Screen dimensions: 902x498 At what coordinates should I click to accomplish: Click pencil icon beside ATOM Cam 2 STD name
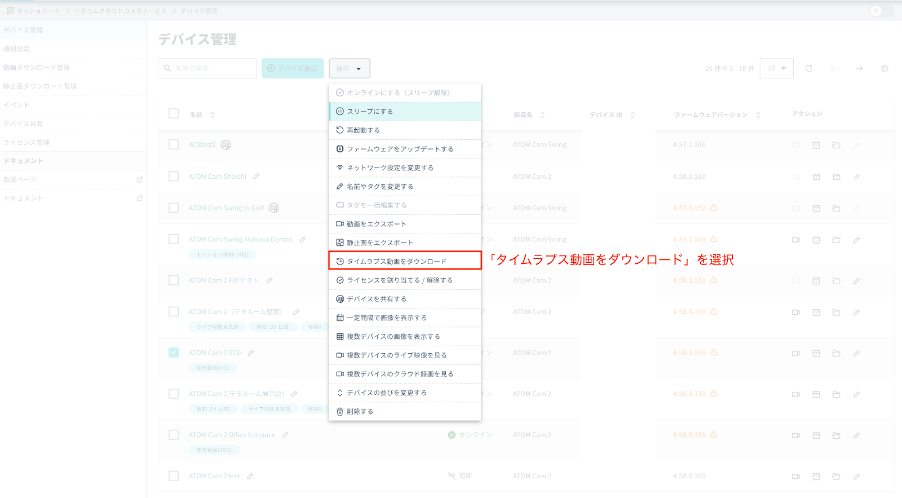250,353
